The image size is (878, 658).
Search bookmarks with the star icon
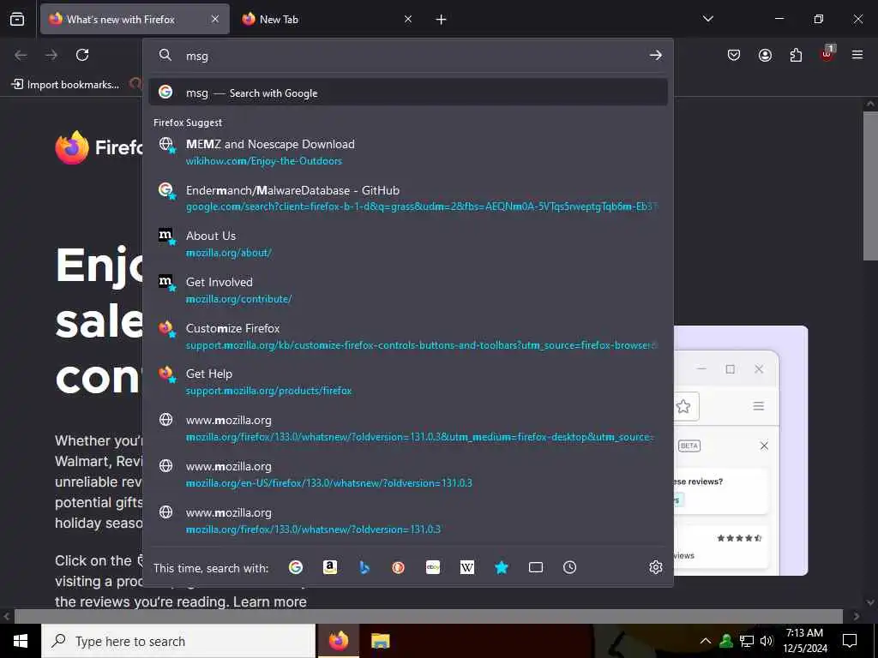pos(501,567)
